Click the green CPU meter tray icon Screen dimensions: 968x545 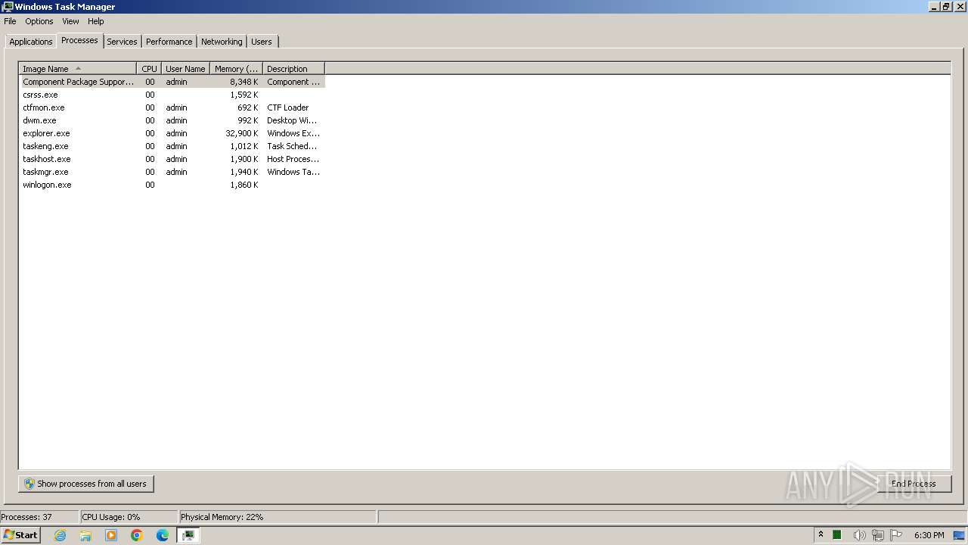coord(837,535)
